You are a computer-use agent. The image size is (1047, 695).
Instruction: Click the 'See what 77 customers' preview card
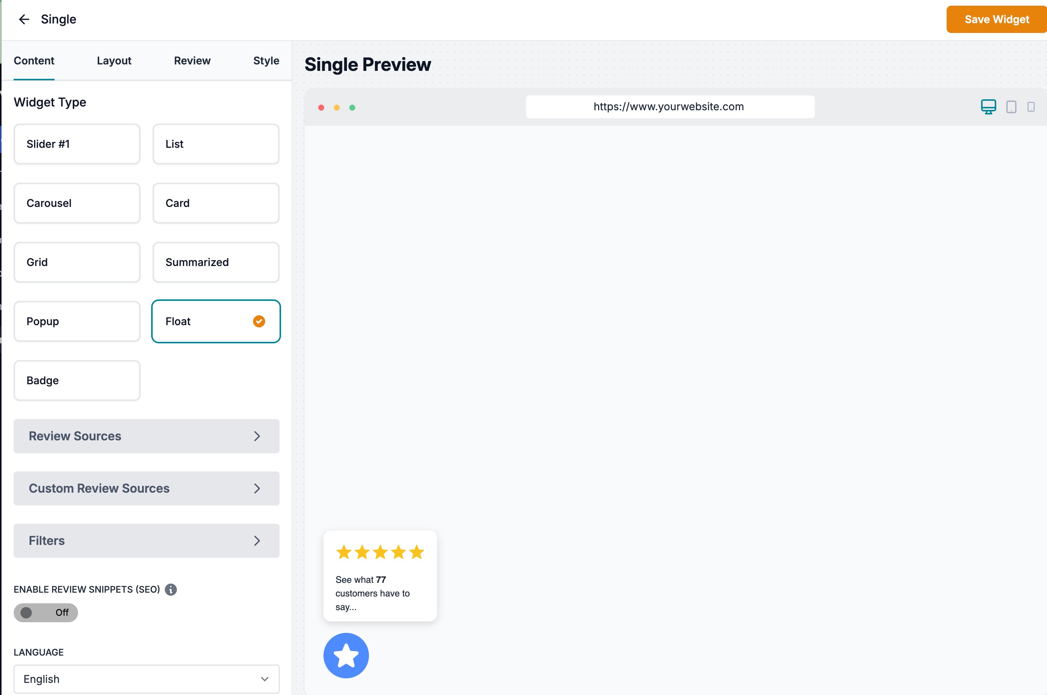click(x=380, y=576)
